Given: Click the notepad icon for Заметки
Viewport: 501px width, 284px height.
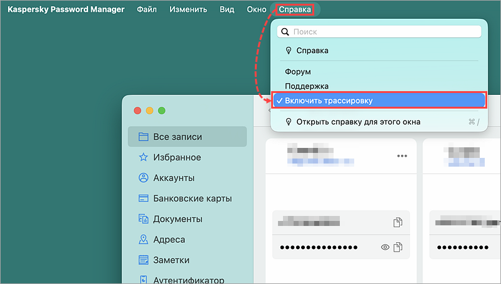Looking at the screenshot, I should [143, 260].
